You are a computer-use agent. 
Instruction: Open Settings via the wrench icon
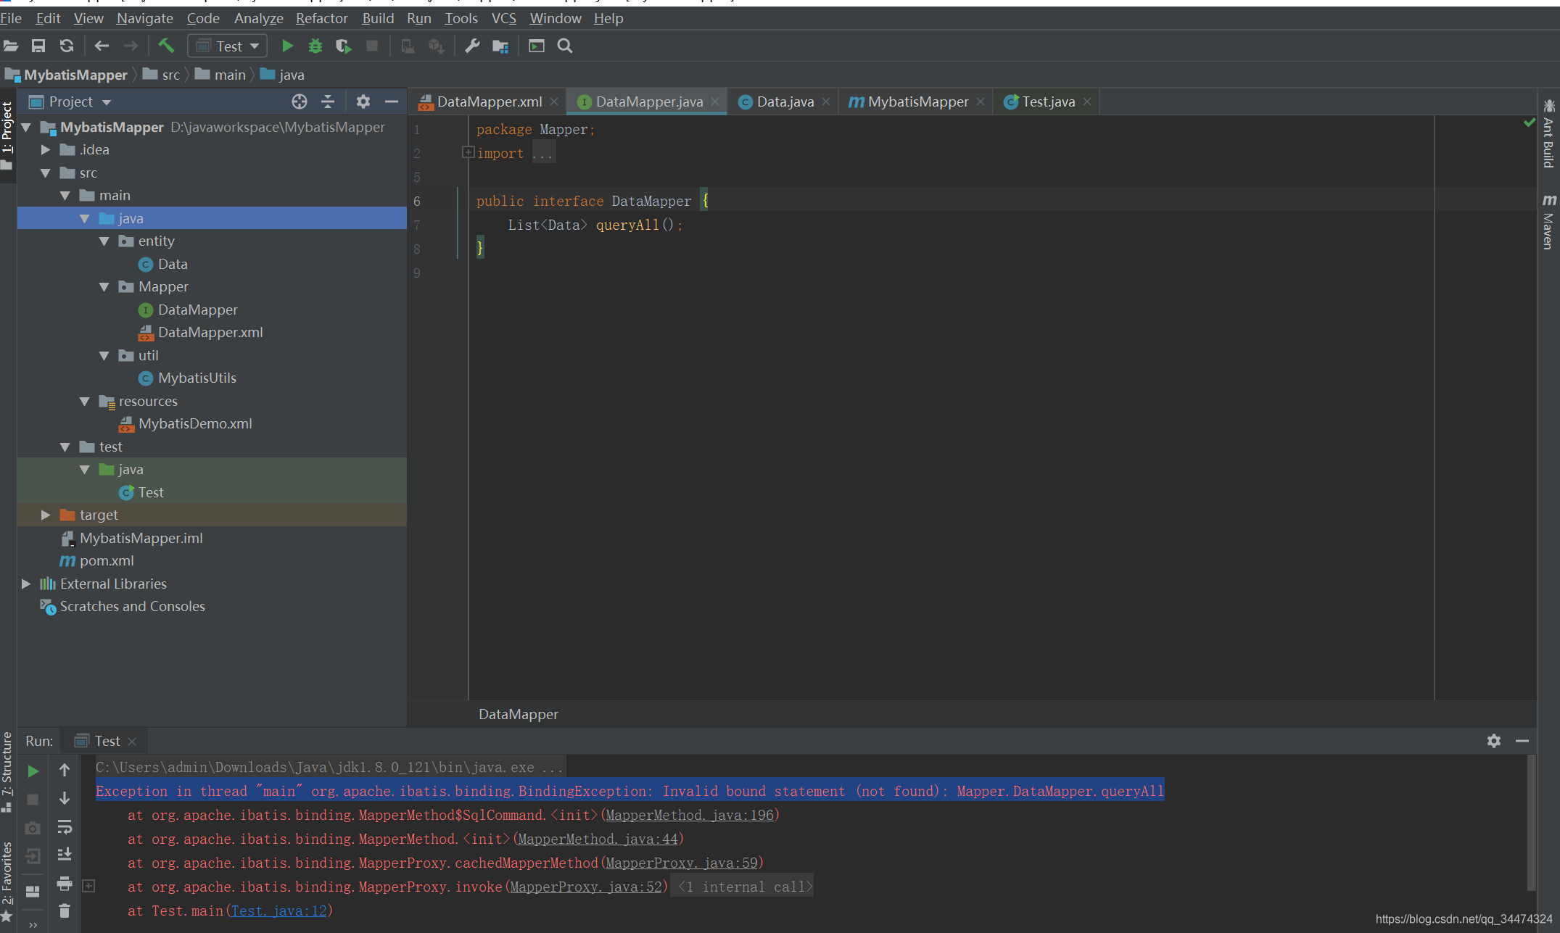pyautogui.click(x=472, y=46)
